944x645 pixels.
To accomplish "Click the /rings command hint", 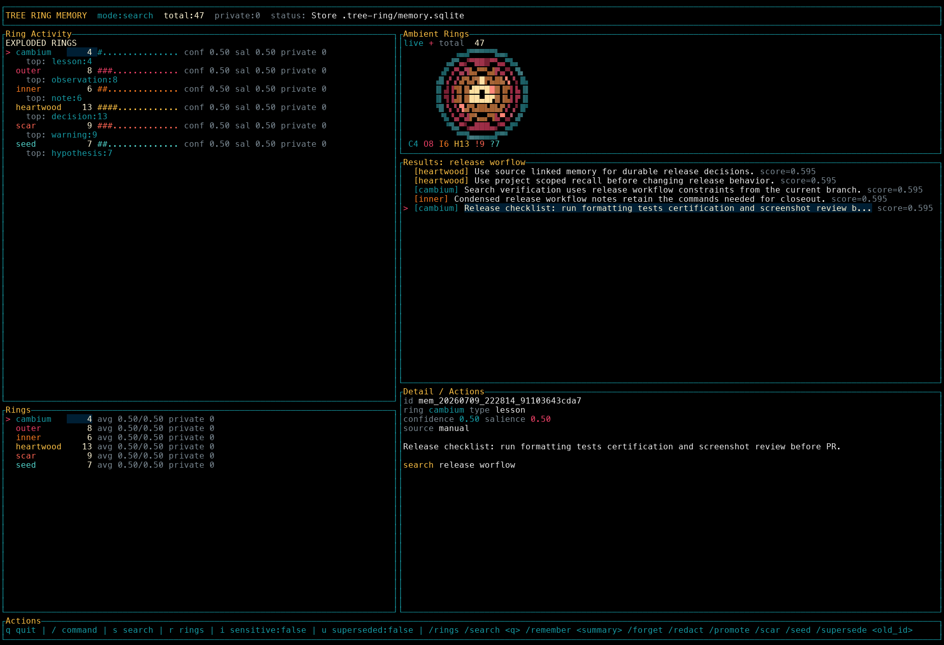I will (x=444, y=630).
